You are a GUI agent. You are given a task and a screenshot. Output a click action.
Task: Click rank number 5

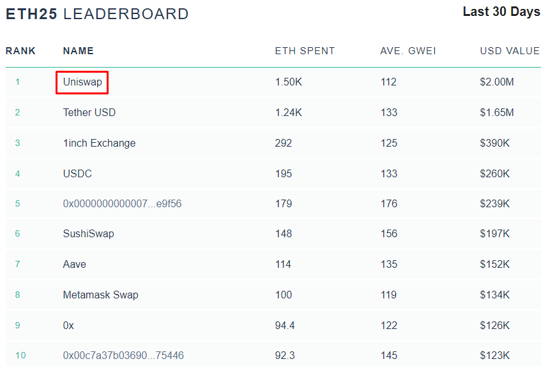click(x=18, y=204)
